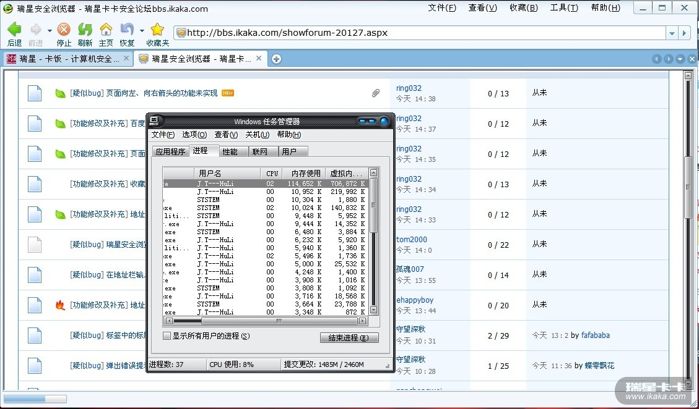Viewport: 699px width, 409px height.
Task: Click the attachment paperclip icon on first thread
Action: coord(375,93)
